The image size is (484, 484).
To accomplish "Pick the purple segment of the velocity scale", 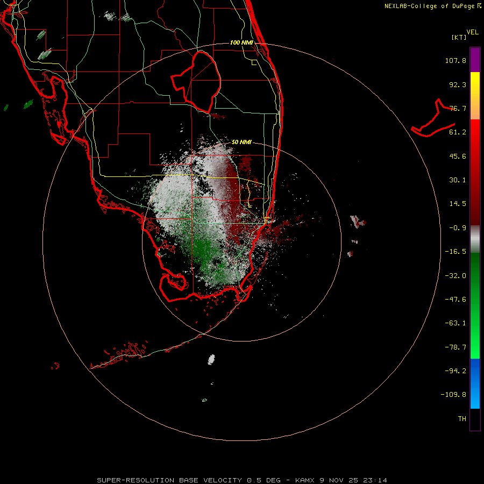I will point(475,60).
